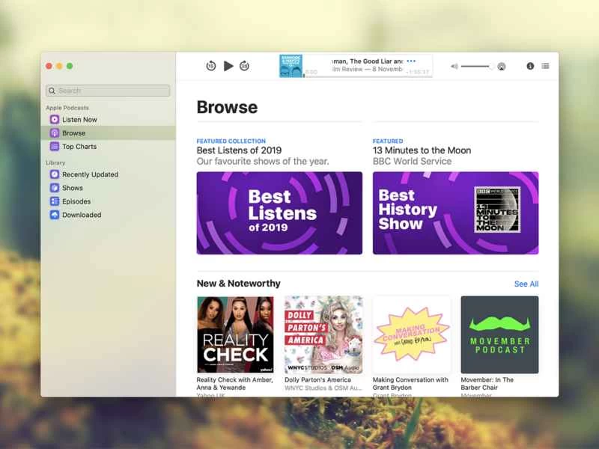Mute audio with the speaker icon

(454, 66)
